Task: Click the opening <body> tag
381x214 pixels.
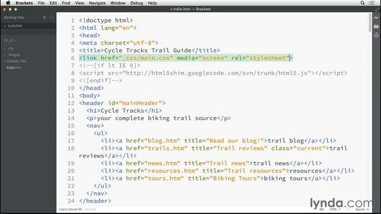Action: point(90,96)
